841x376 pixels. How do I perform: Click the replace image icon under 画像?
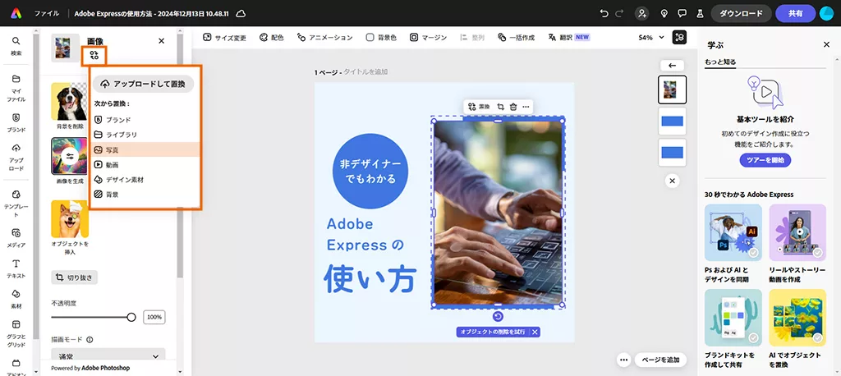pyautogui.click(x=94, y=55)
